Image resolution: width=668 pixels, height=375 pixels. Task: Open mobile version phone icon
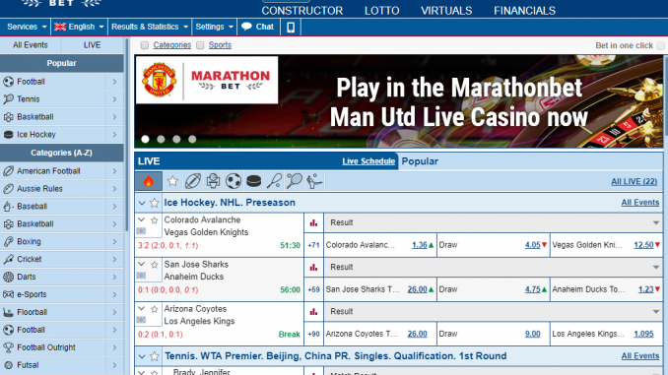click(291, 27)
